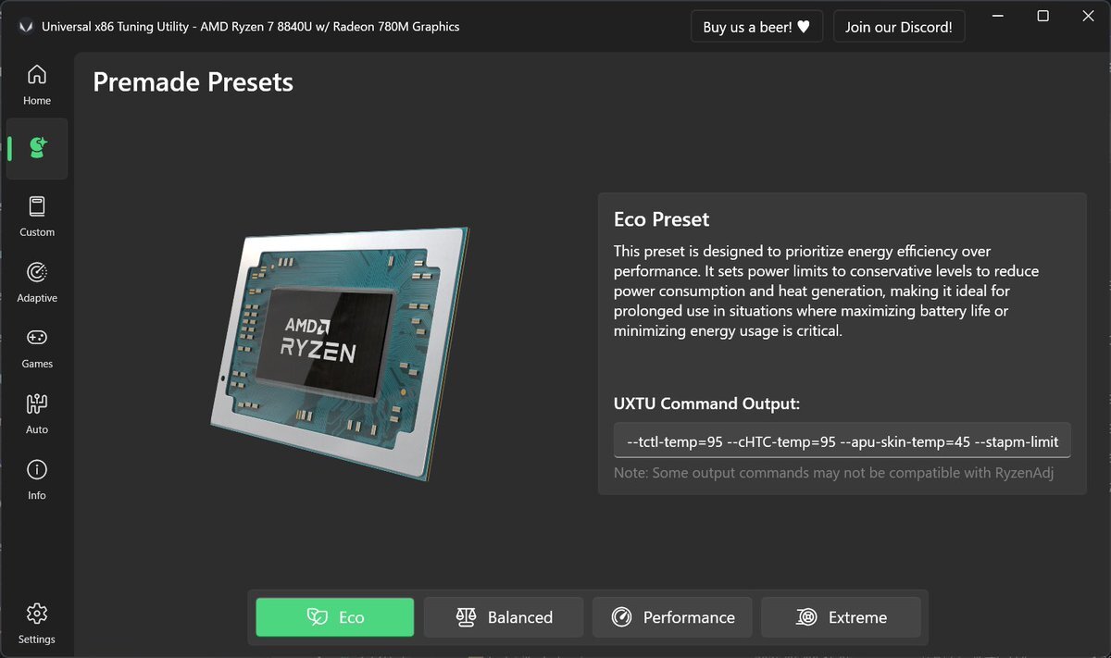Open the Adaptive mode page
Viewport: 1111px width, 658px height.
coord(37,281)
